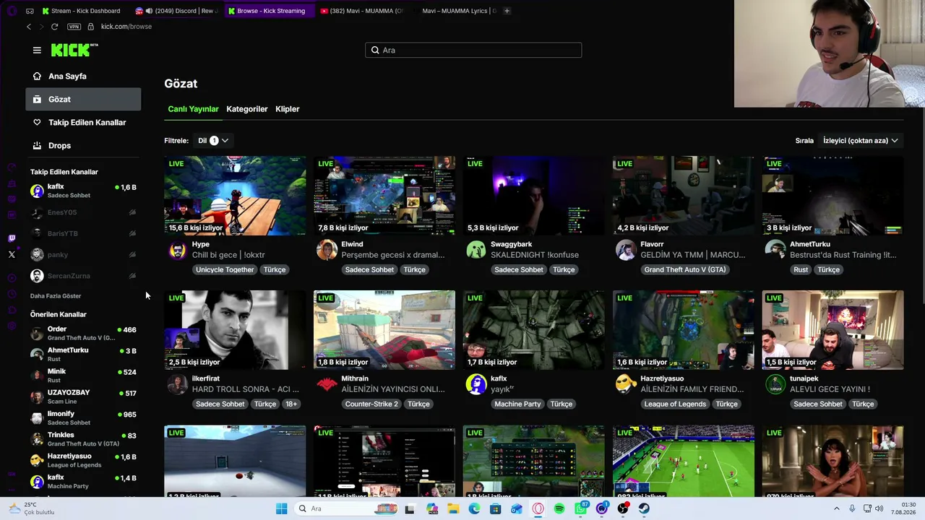Expand the Dil filter dropdown
Viewport: 925px width, 520px height.
(213, 140)
